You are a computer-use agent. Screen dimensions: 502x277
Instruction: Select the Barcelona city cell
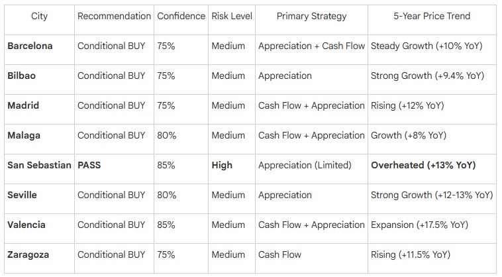click(30, 46)
